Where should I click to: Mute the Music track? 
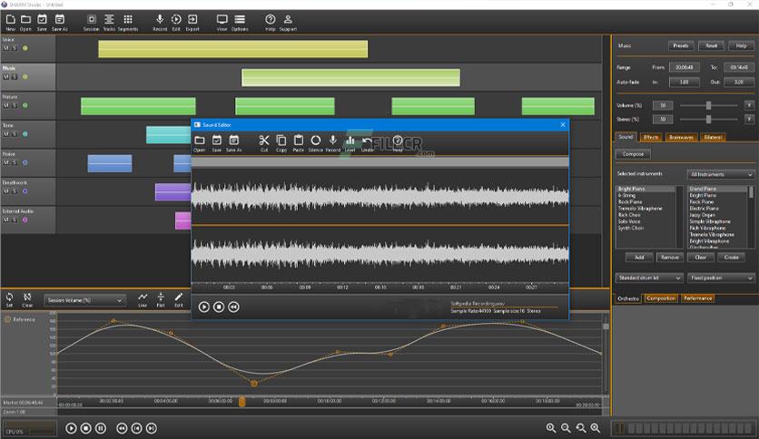tap(6, 77)
